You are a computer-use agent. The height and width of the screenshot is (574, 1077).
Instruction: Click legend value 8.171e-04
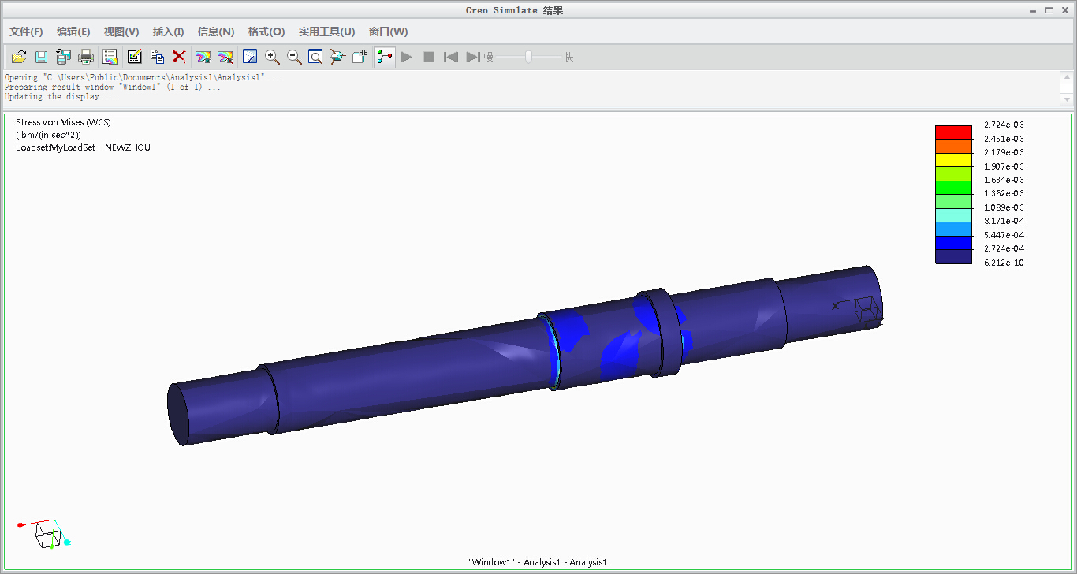click(x=1004, y=221)
